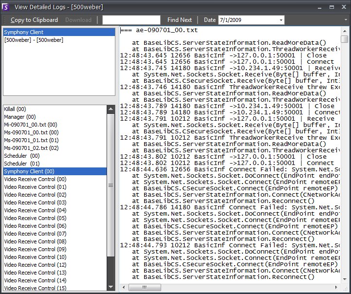Click log viewer vertical scrollbar down arrow
Viewport: 351px width, 294px height.
tap(345, 279)
